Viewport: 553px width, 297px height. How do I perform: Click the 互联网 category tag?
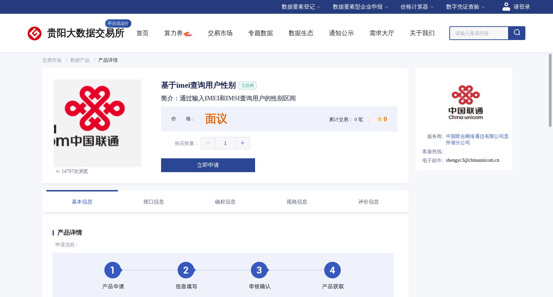tap(247, 86)
